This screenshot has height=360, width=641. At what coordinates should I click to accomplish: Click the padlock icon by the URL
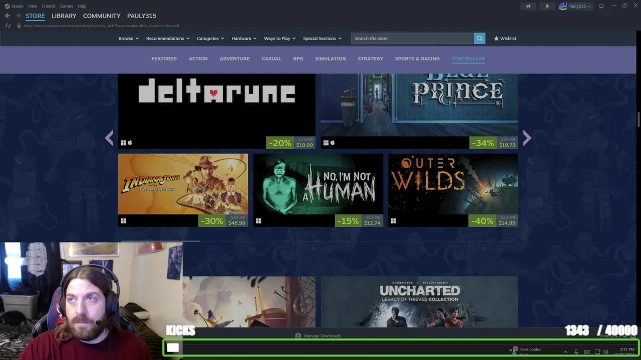[x=19, y=25]
